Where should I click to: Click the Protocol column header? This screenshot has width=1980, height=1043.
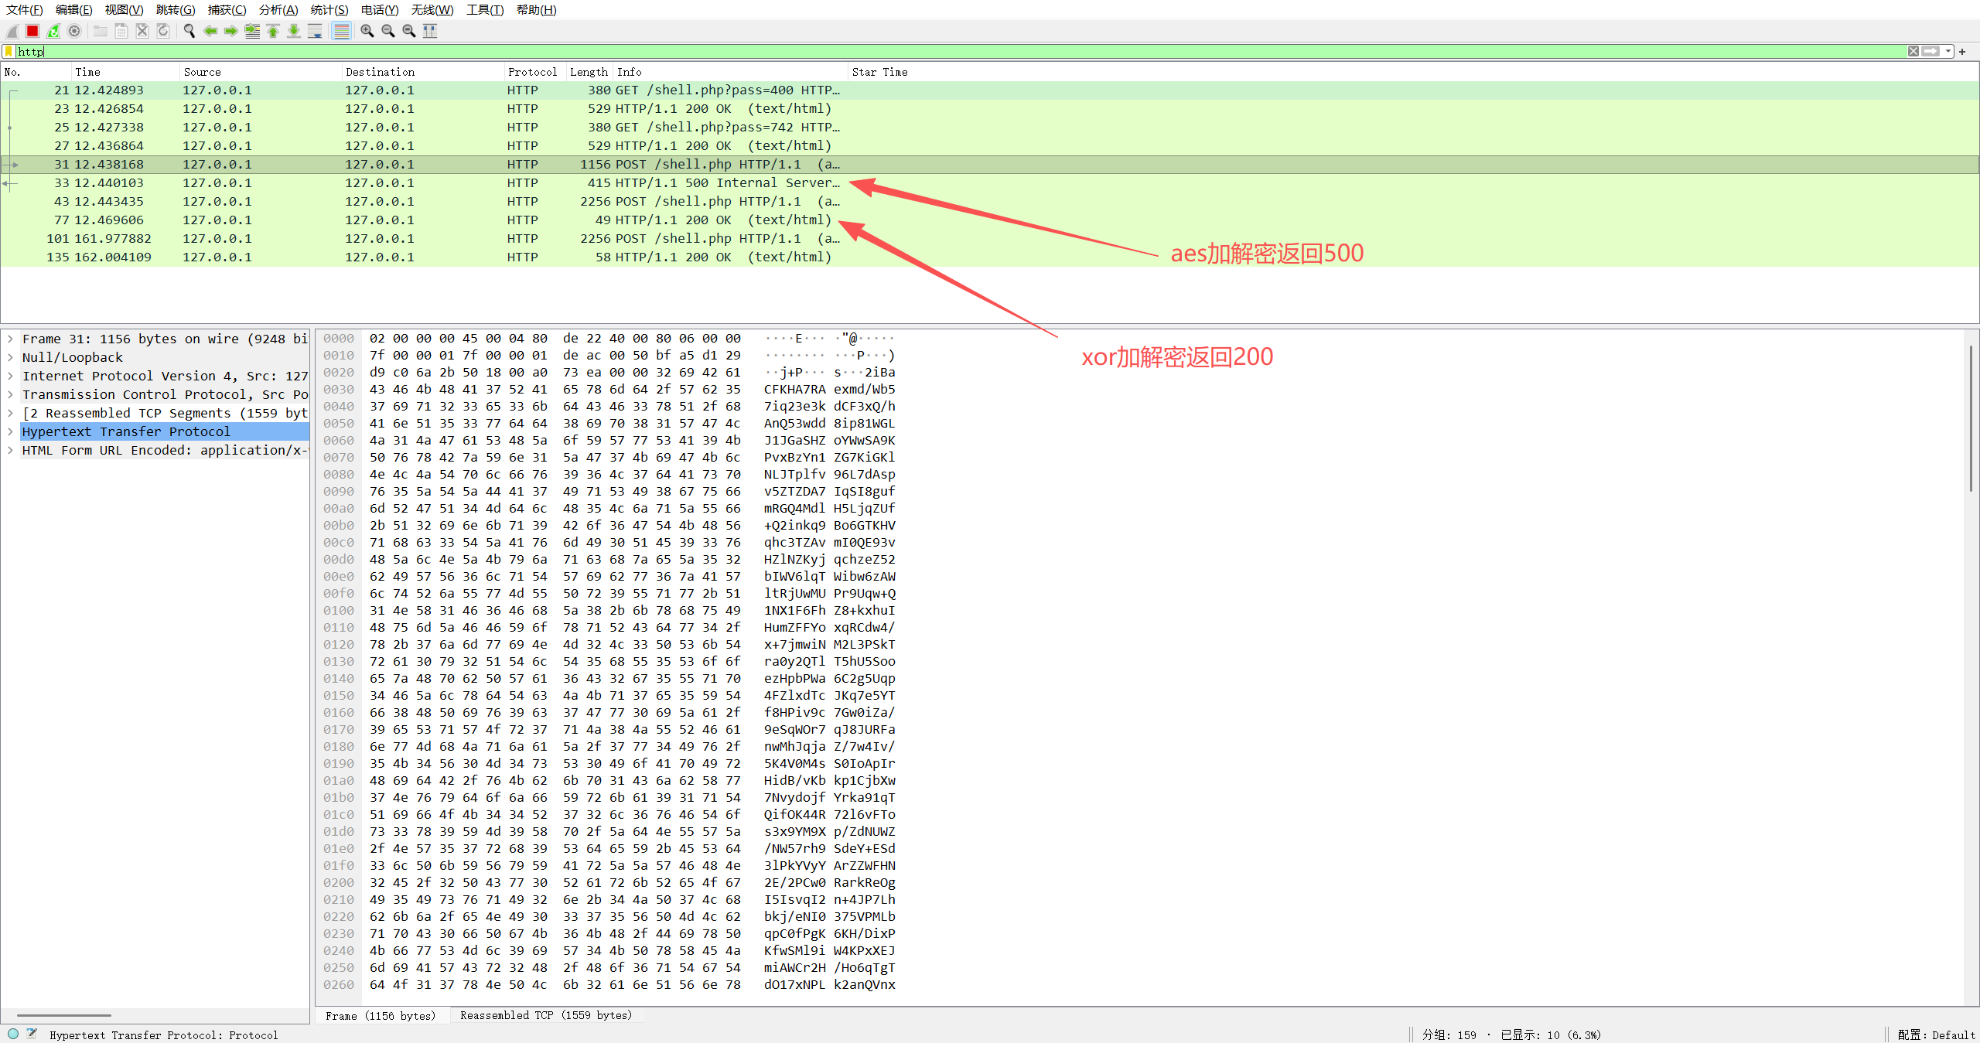(x=532, y=72)
